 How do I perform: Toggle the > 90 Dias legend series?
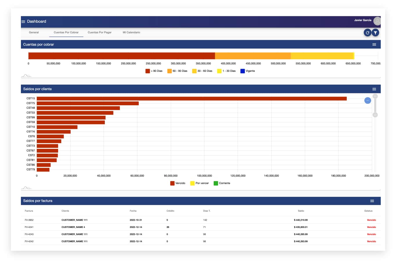click(154, 71)
